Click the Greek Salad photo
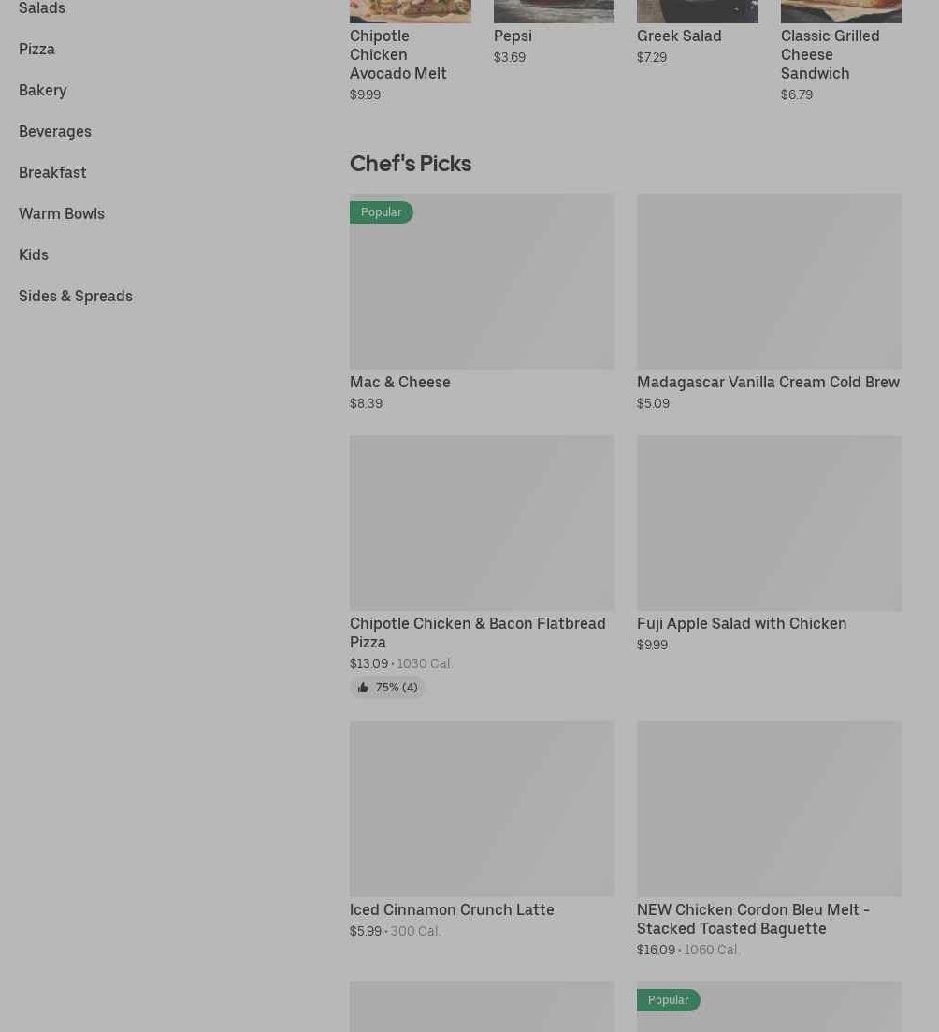Image resolution: width=939 pixels, height=1032 pixels. (x=698, y=11)
